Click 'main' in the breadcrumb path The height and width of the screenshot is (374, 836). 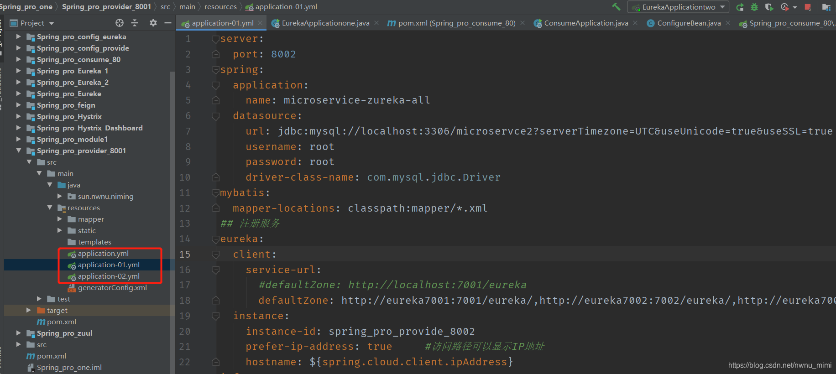(187, 7)
